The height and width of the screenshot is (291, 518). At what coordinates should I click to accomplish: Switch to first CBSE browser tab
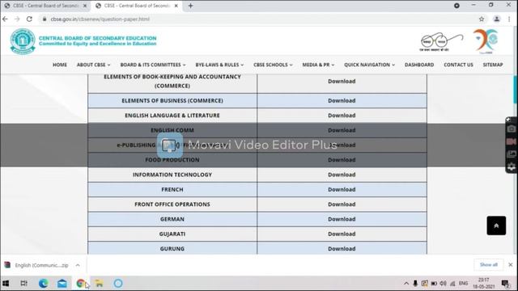pos(45,6)
